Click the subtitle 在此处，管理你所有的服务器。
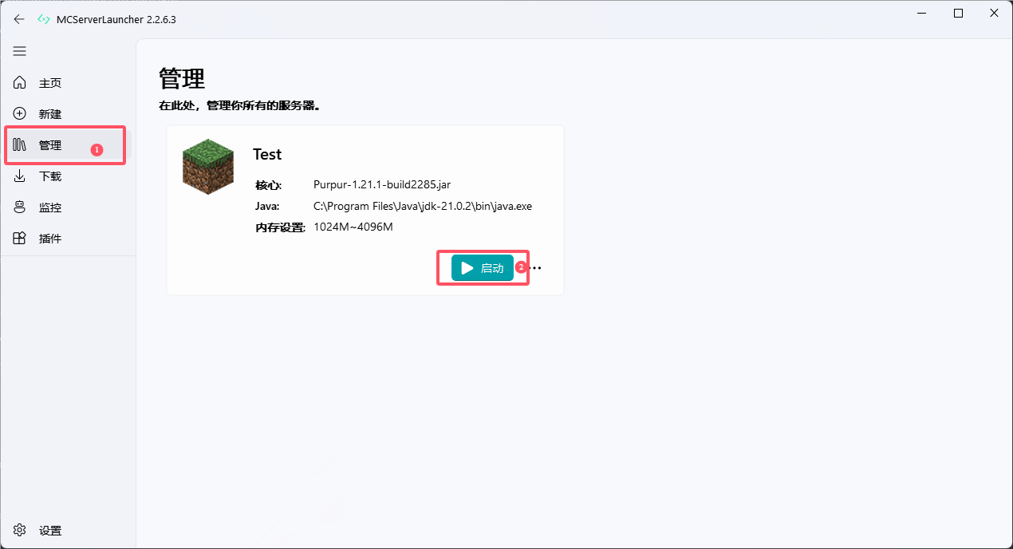This screenshot has height=549, width=1013. (x=239, y=105)
